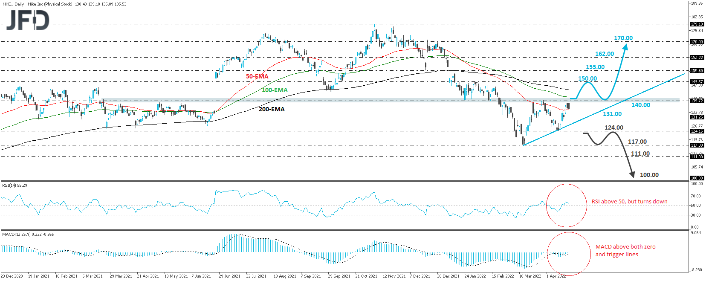Viewport: 709px width, 281px height.
Task: Select the black 111.00 label beside the arrow
Action: point(640,154)
